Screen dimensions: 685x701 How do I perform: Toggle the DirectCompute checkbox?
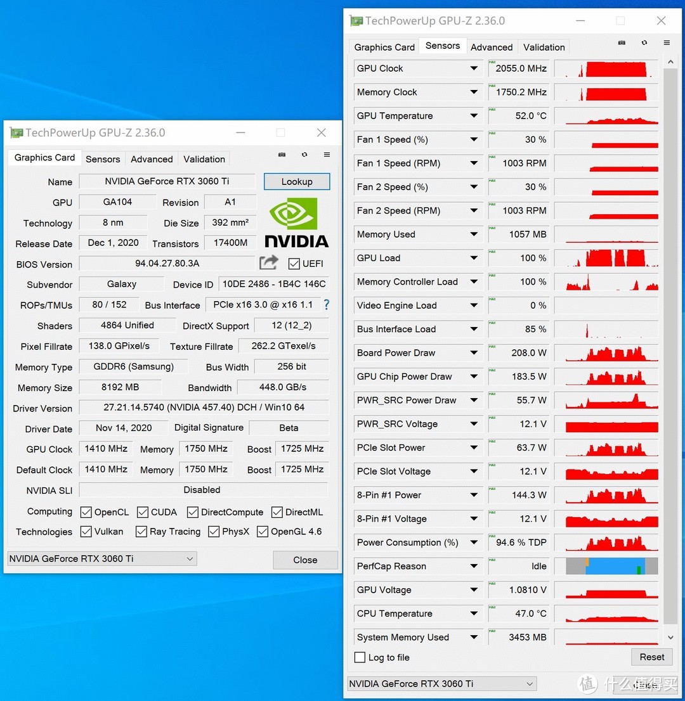[x=193, y=512]
